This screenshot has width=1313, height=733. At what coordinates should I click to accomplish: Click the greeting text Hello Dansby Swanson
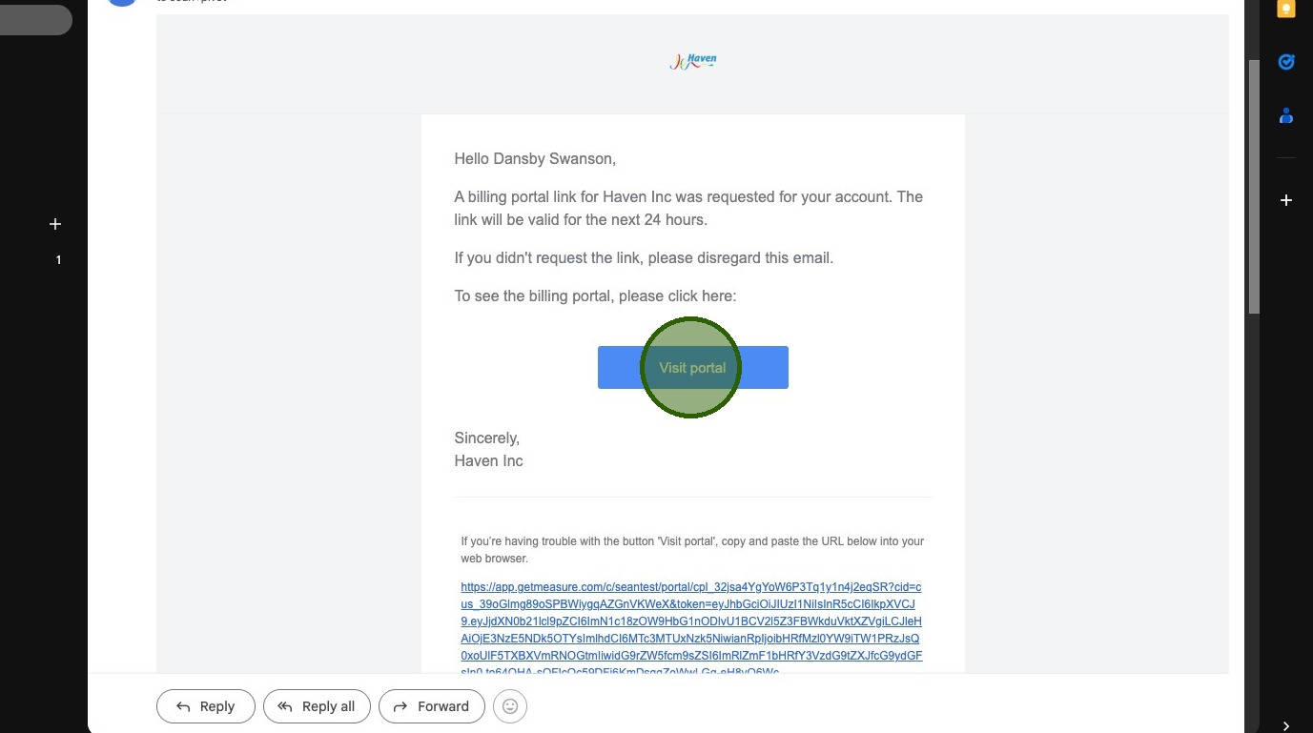point(535,159)
